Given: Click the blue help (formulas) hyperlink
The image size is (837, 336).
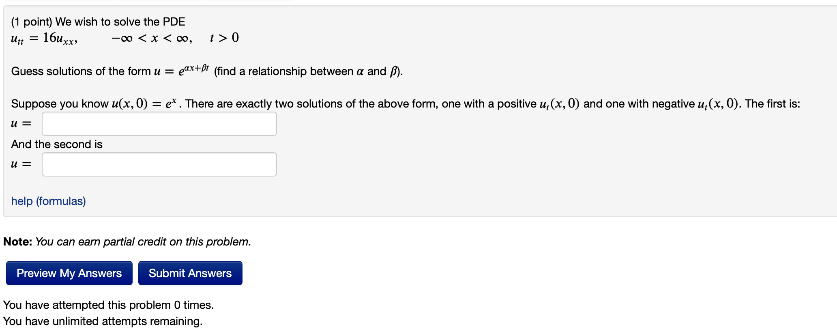Looking at the screenshot, I should pos(48,201).
